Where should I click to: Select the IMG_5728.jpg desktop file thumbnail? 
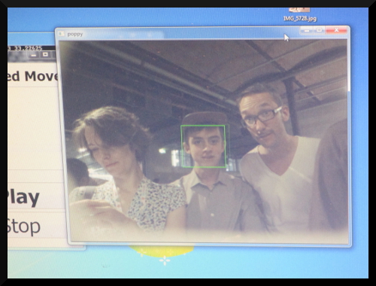tap(299, 10)
